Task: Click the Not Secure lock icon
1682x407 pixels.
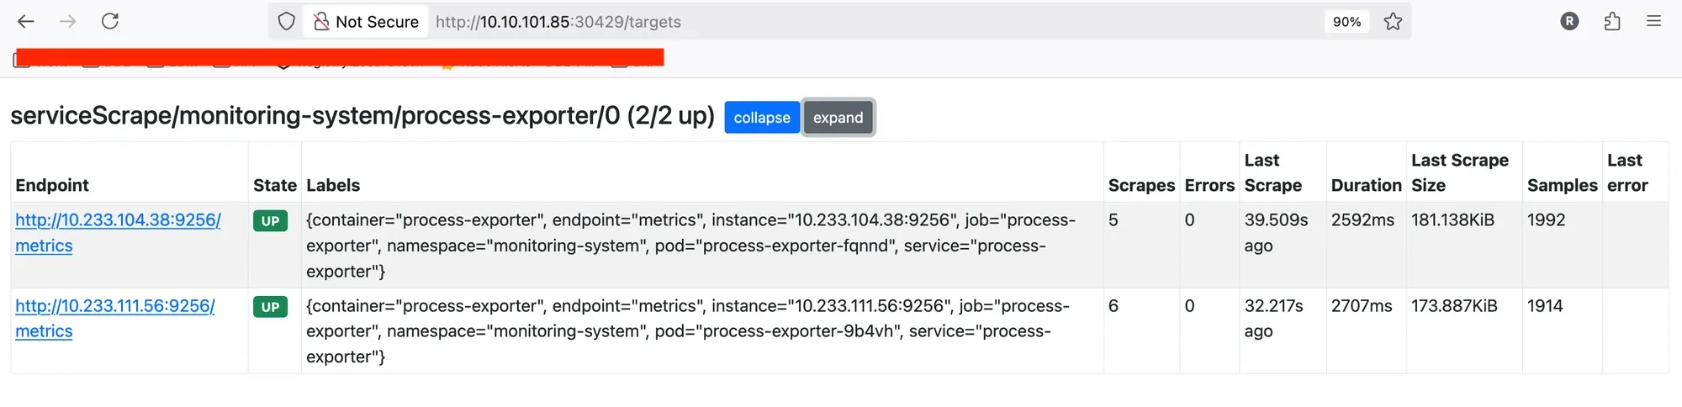Action: click(321, 22)
